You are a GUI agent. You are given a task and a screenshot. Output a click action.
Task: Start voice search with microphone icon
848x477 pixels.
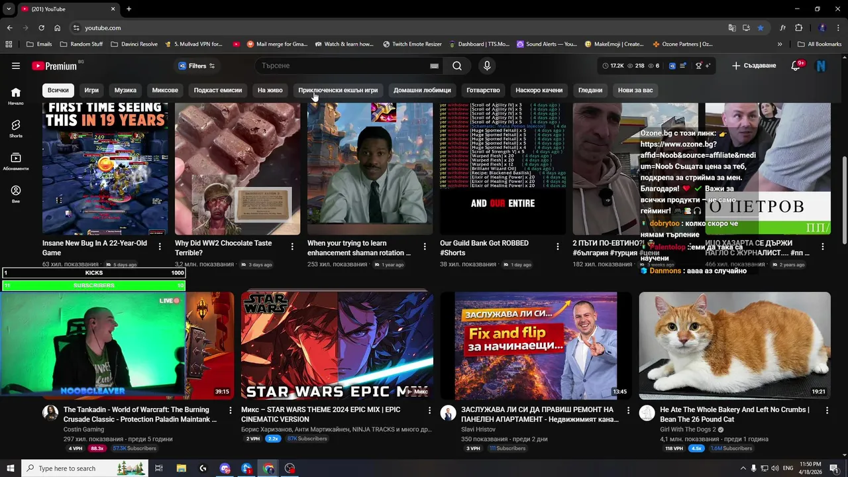point(487,66)
